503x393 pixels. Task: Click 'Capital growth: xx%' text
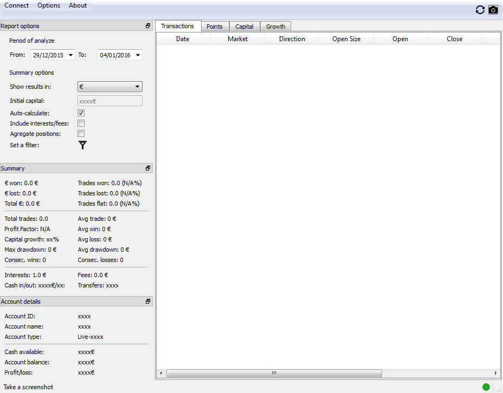(32, 239)
